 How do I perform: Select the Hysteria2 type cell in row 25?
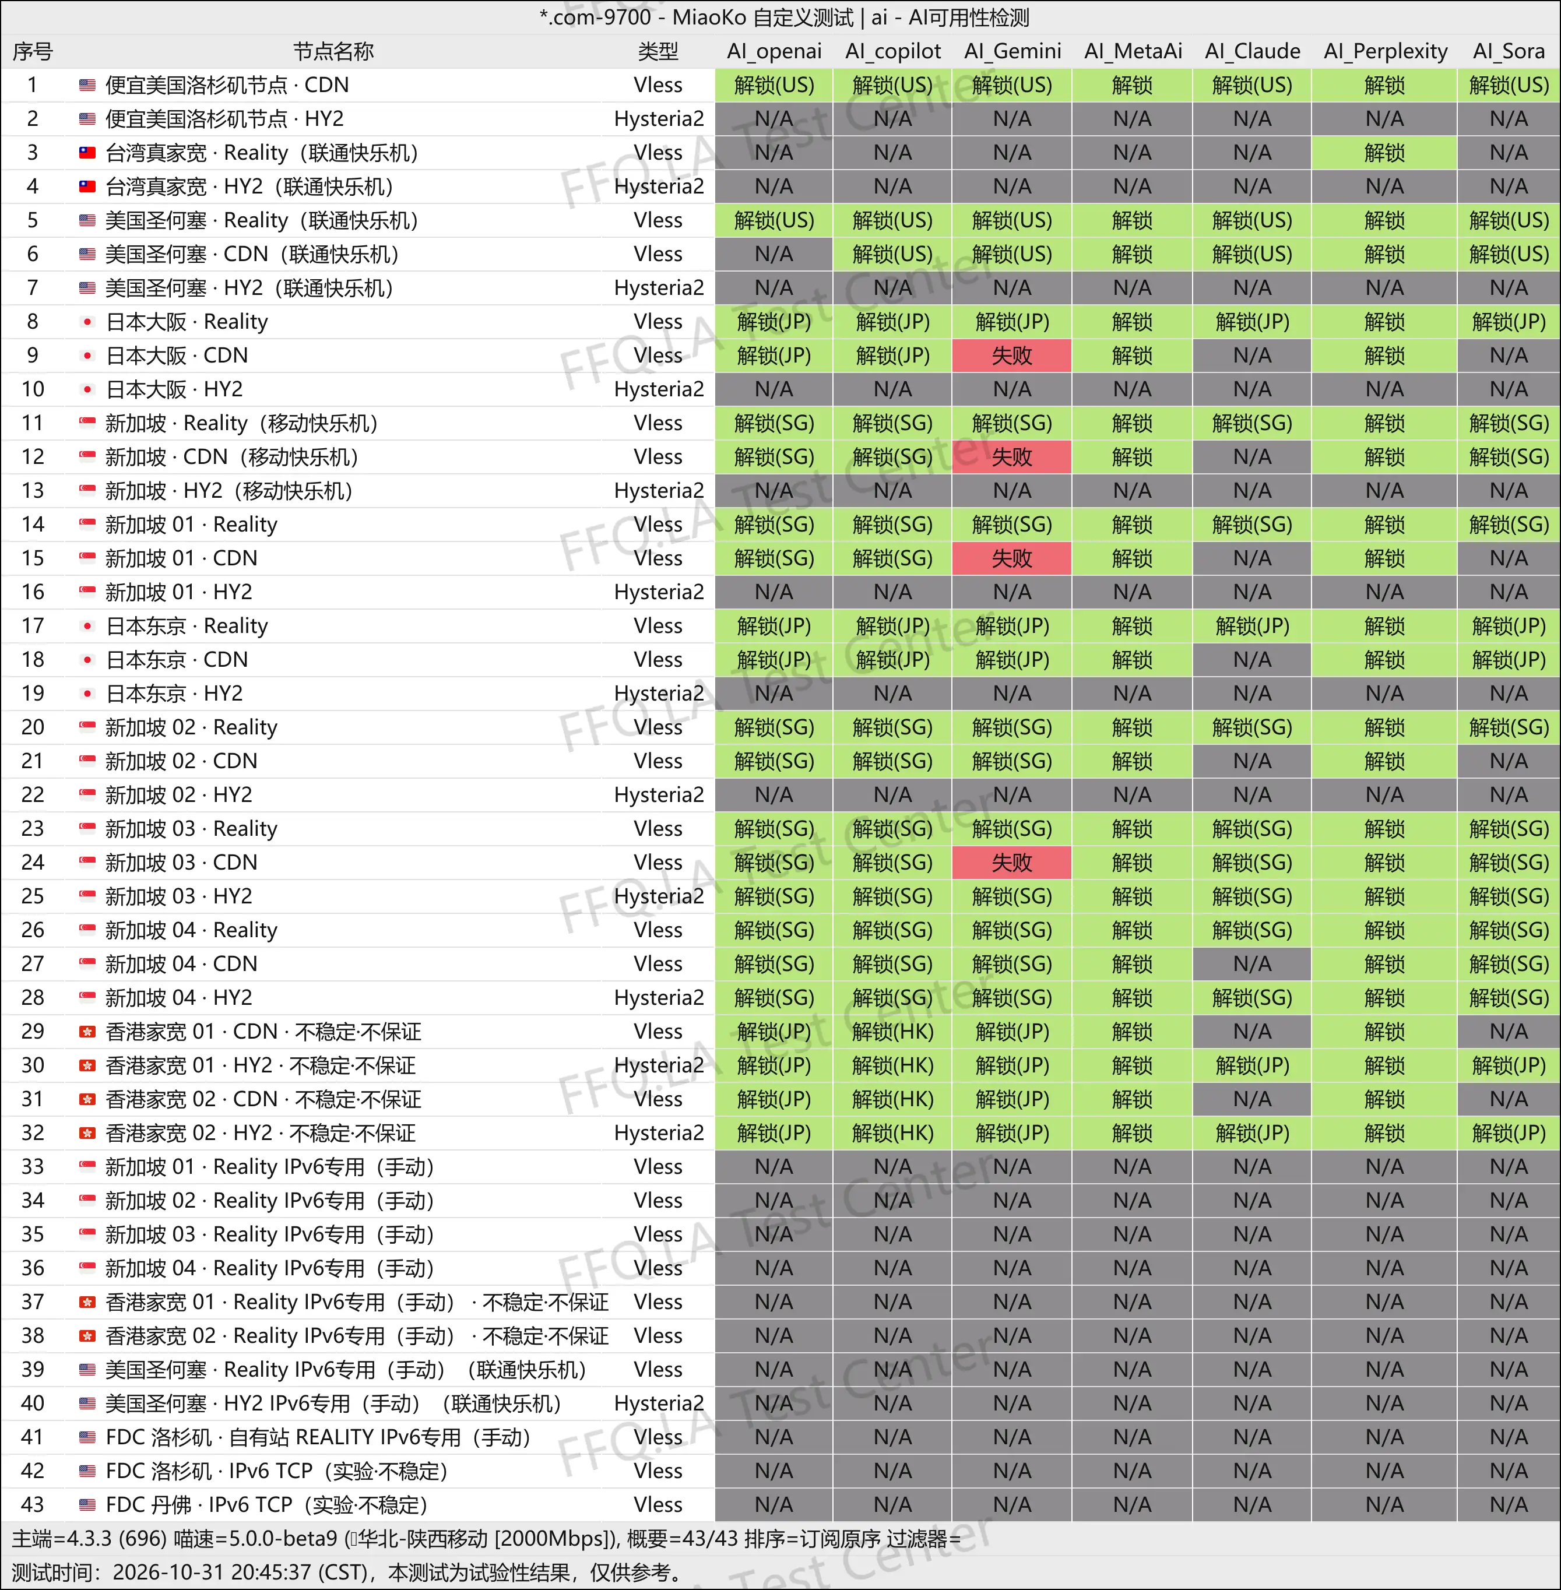658,896
